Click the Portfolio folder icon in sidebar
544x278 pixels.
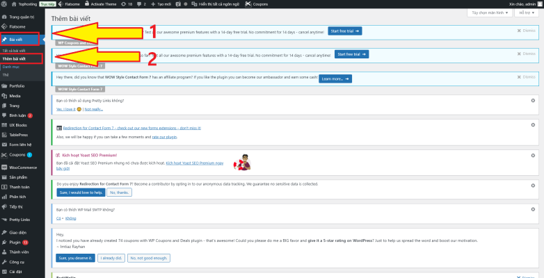click(5, 85)
